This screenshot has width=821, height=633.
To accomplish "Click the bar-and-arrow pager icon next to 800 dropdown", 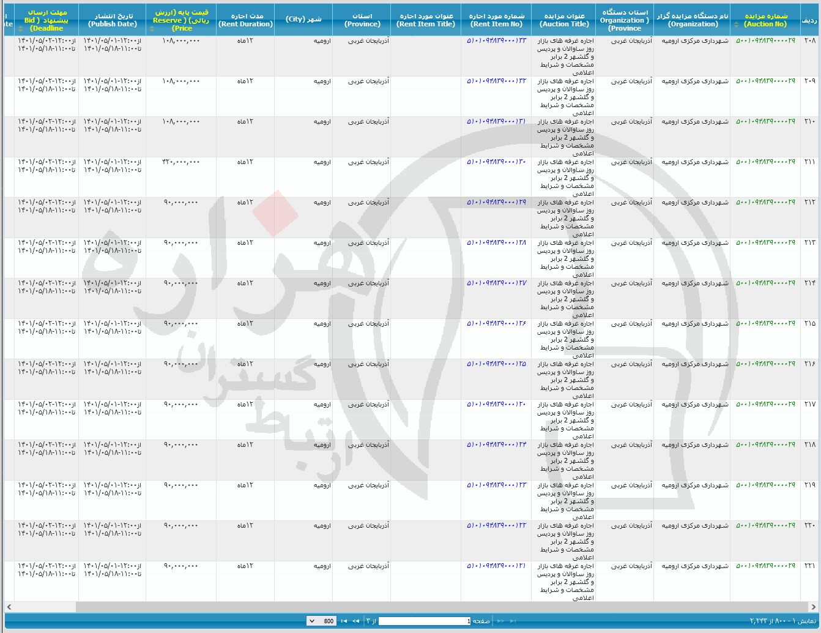I will [344, 621].
